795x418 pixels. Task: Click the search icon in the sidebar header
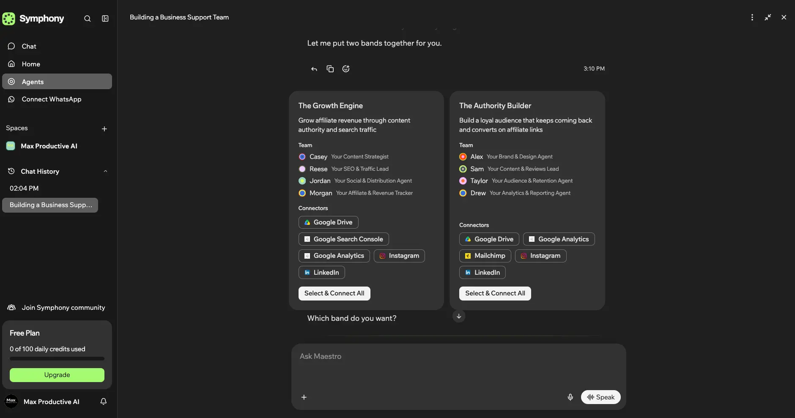pyautogui.click(x=88, y=19)
